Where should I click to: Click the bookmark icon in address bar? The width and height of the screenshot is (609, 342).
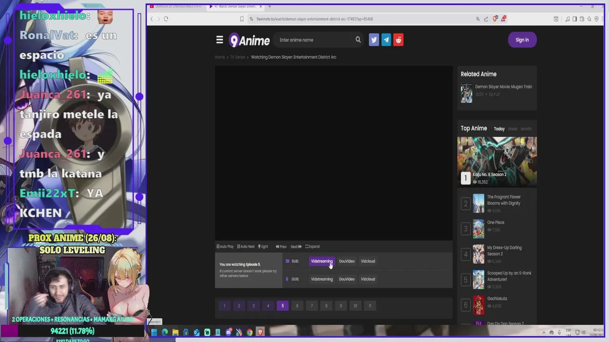[x=242, y=19]
